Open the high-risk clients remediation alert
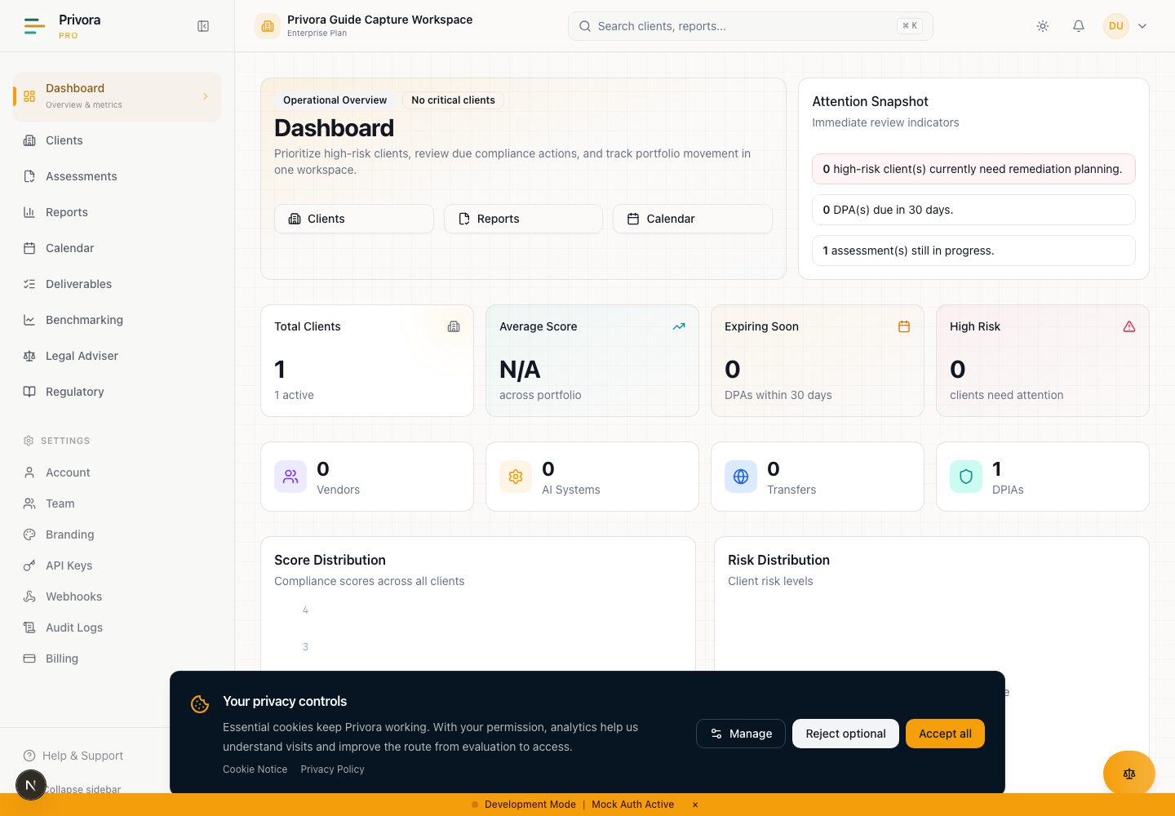This screenshot has height=816, width=1175. (x=973, y=169)
